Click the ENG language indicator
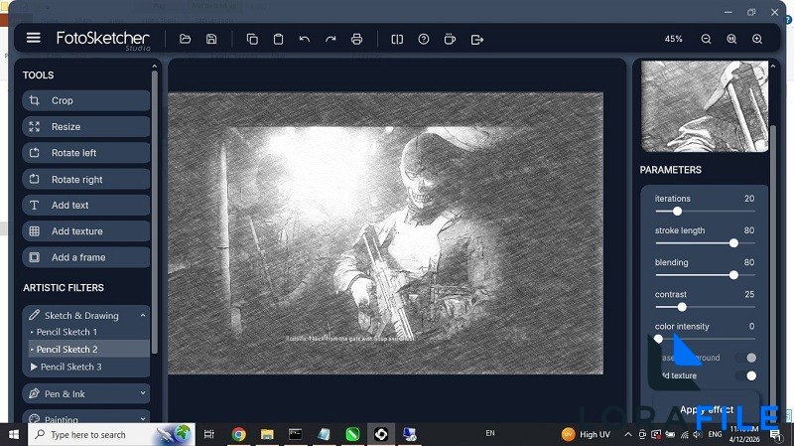The image size is (794, 446). pyautogui.click(x=715, y=434)
